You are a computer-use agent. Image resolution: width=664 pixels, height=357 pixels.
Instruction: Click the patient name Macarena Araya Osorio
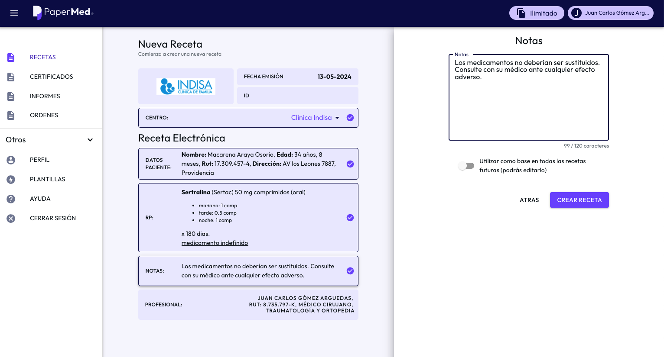coord(241,154)
